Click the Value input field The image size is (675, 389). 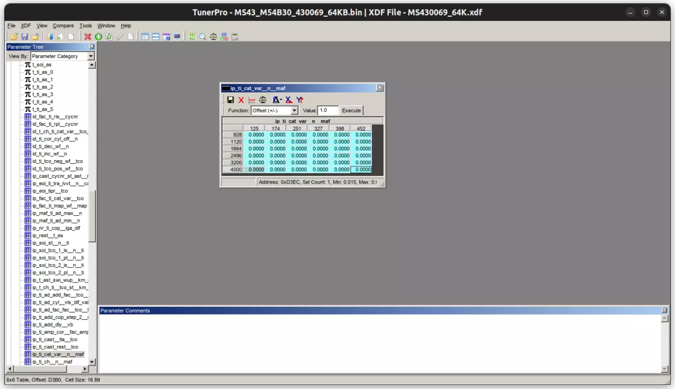[x=328, y=110]
